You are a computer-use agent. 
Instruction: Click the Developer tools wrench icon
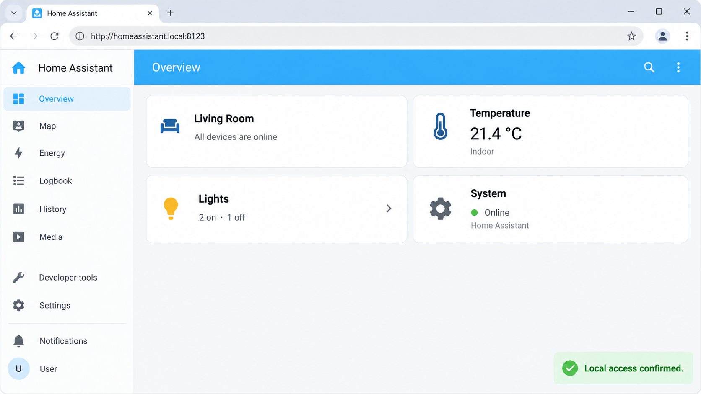coord(18,277)
